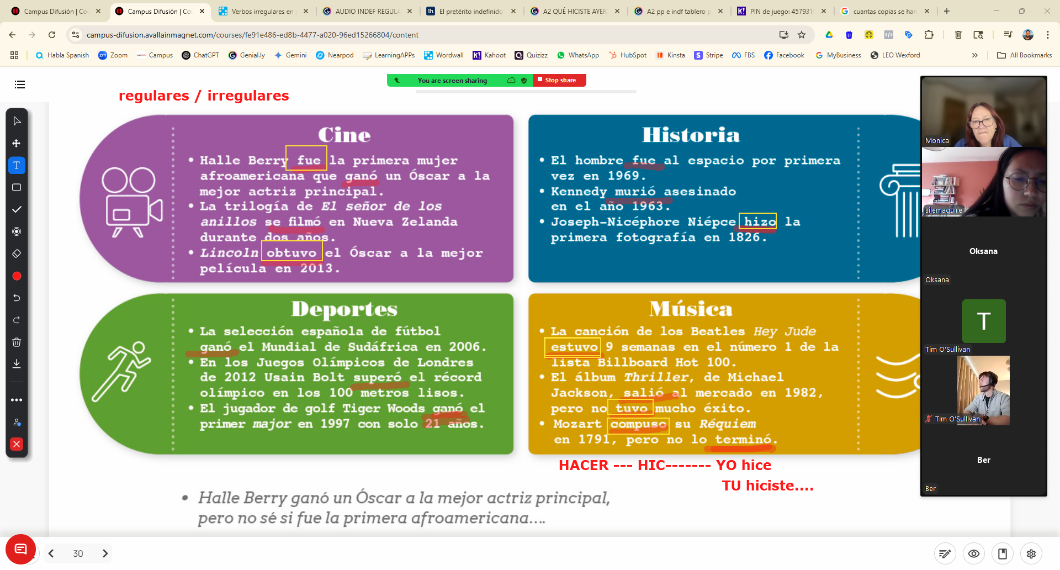
Task: Select silemaguire's video thumbnail
Action: click(x=984, y=181)
